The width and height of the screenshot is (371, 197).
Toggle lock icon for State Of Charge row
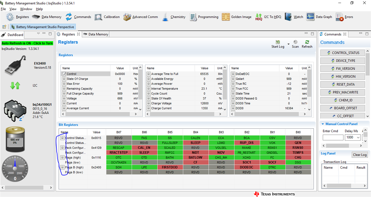point(64,79)
